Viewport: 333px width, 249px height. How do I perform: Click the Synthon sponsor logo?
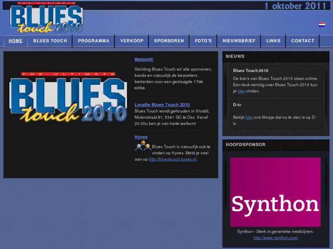pyautogui.click(x=275, y=192)
